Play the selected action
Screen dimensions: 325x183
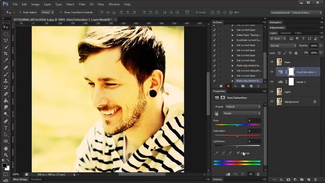click(236, 86)
